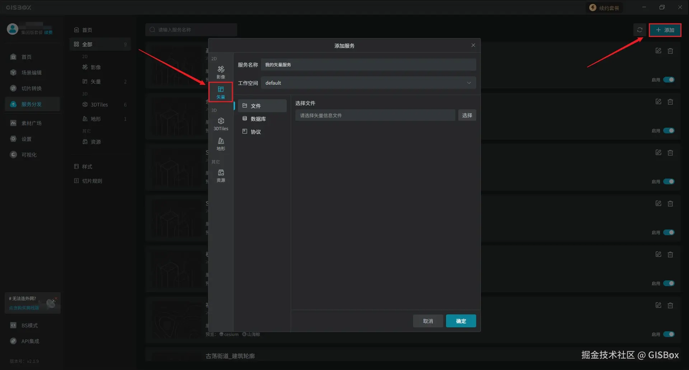Open 切片转换 in the left sidebar
Viewport: 689px width, 370px height.
point(32,88)
